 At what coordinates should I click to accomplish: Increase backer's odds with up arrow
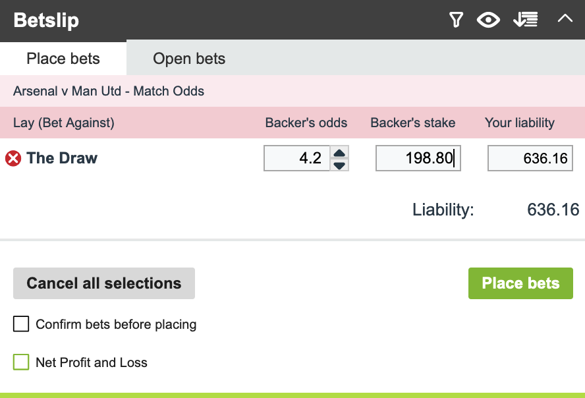pos(339,154)
